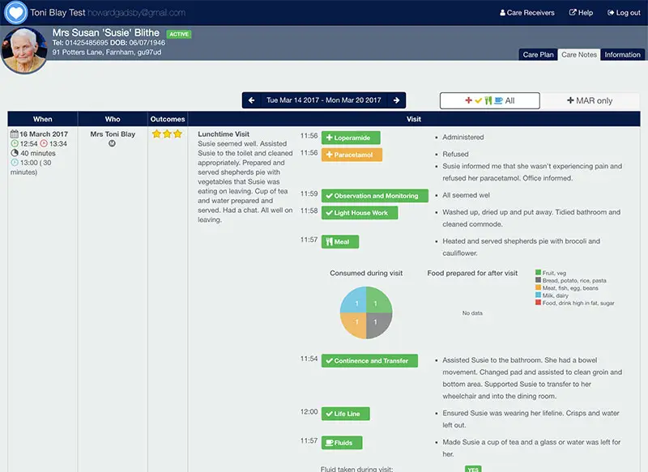This screenshot has width=648, height=472.
Task: Switch to the Care Plan tab
Action: [538, 54]
